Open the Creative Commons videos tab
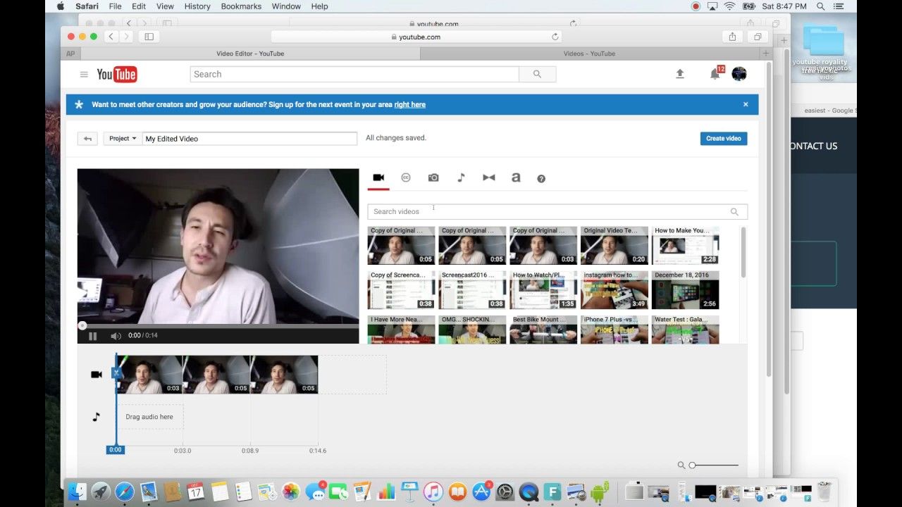 (x=406, y=178)
